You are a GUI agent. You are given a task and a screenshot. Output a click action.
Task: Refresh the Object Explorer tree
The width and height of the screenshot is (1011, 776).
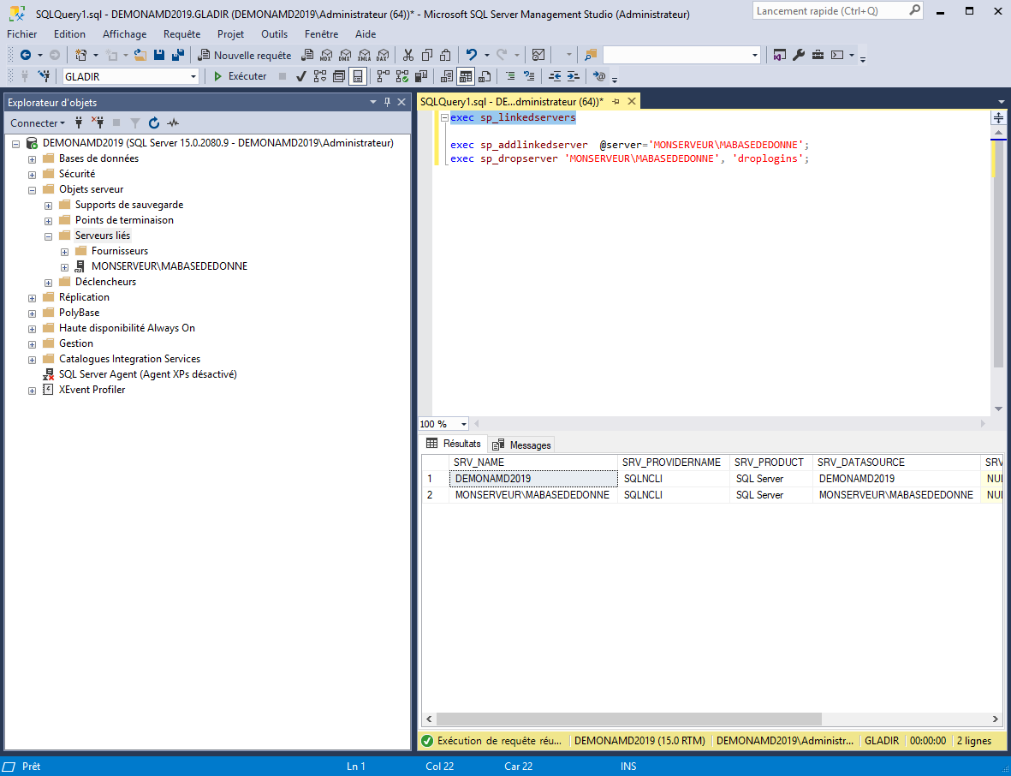pyautogui.click(x=154, y=122)
